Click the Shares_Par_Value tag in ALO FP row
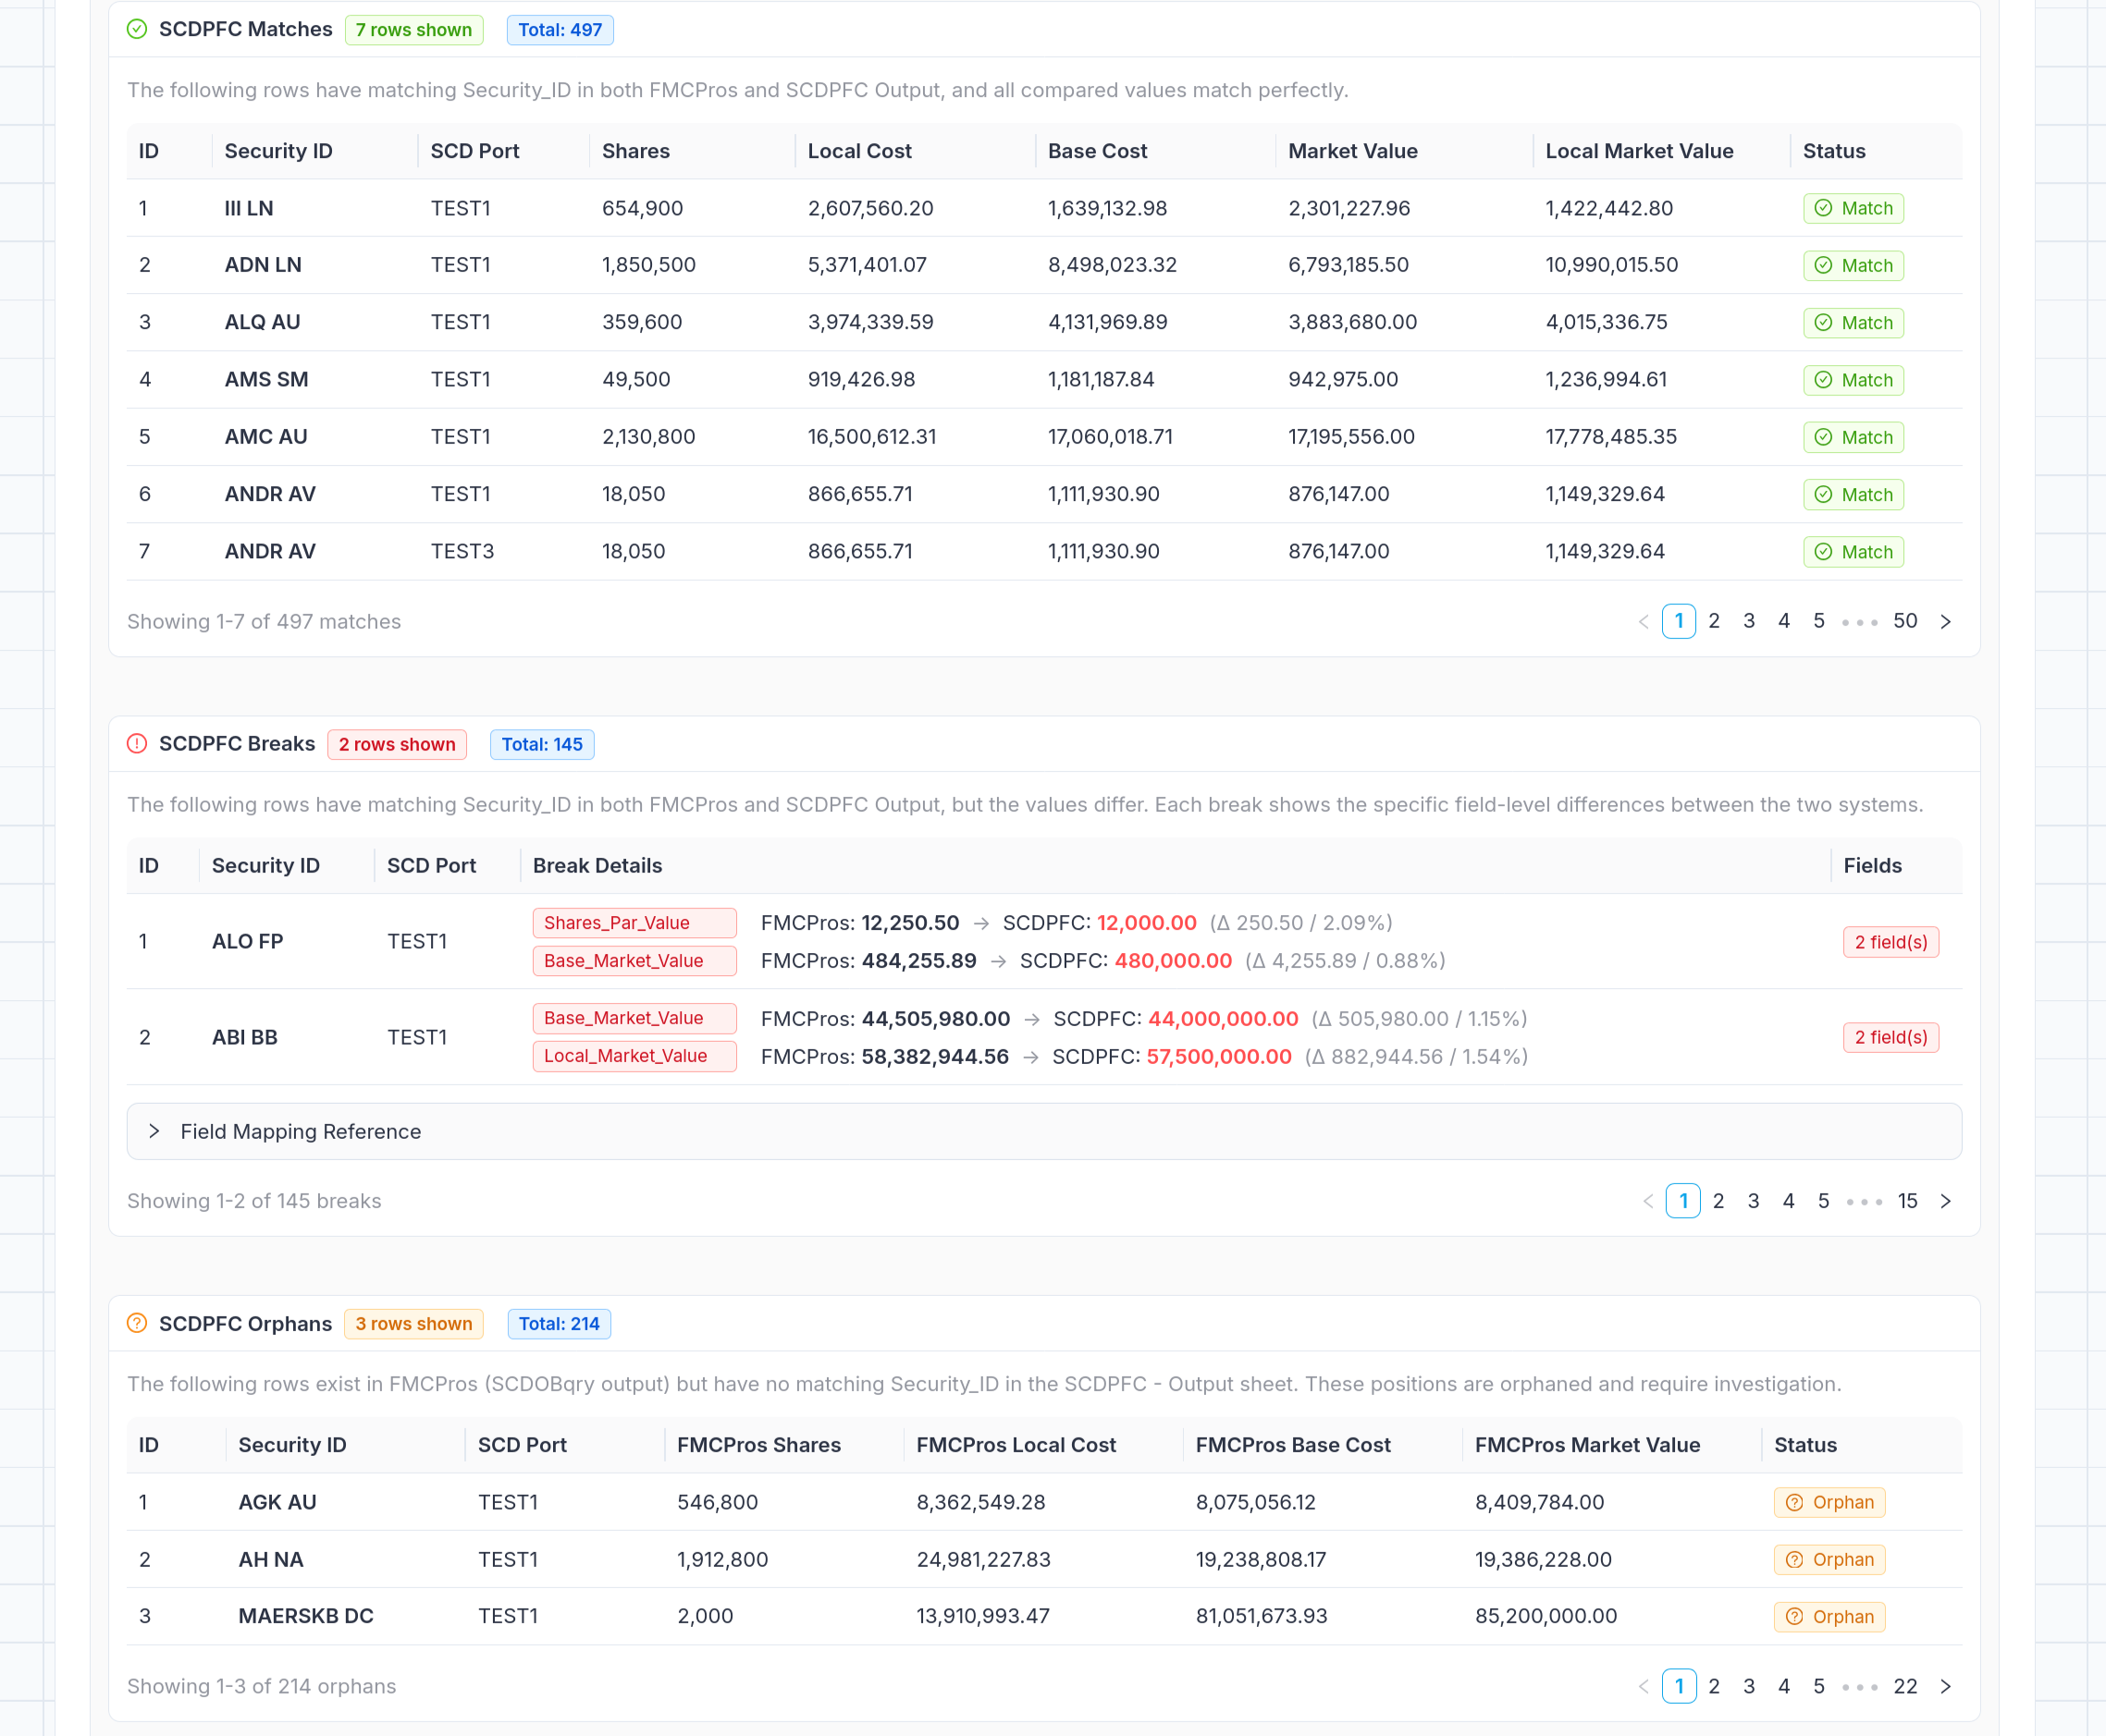 (x=634, y=923)
